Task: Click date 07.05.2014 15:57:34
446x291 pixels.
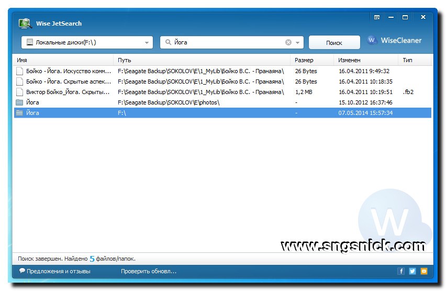Action: pos(365,113)
